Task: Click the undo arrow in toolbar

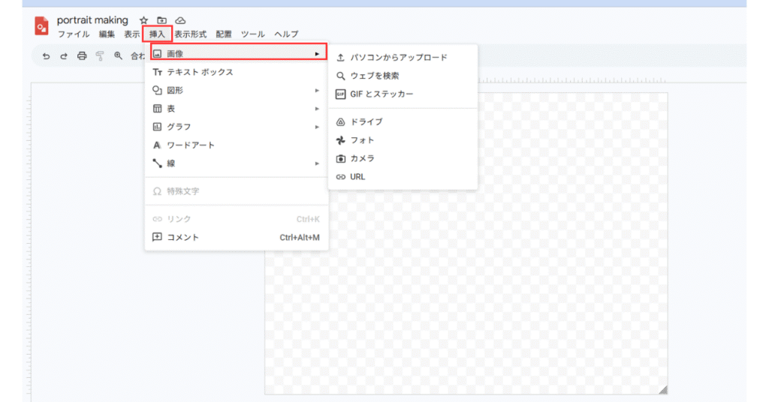Action: pyautogui.click(x=46, y=55)
